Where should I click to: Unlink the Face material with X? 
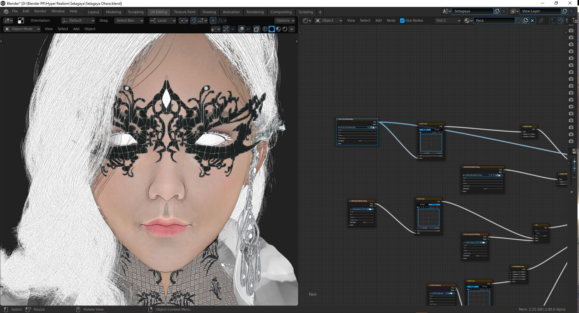point(532,20)
